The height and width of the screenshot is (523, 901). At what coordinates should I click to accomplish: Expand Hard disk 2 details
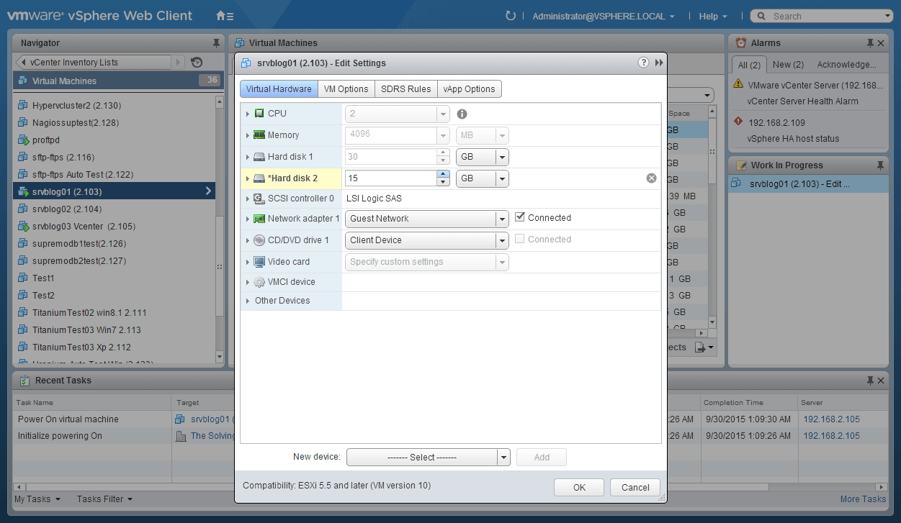(248, 178)
